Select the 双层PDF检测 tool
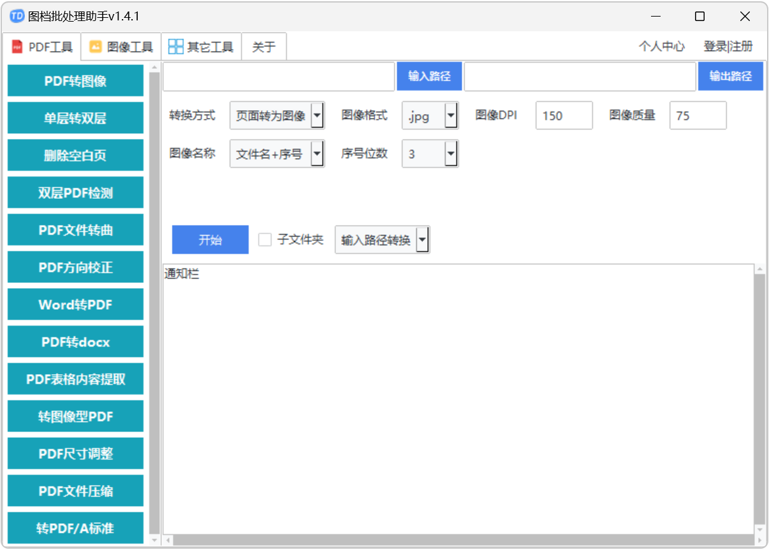 [x=75, y=192]
